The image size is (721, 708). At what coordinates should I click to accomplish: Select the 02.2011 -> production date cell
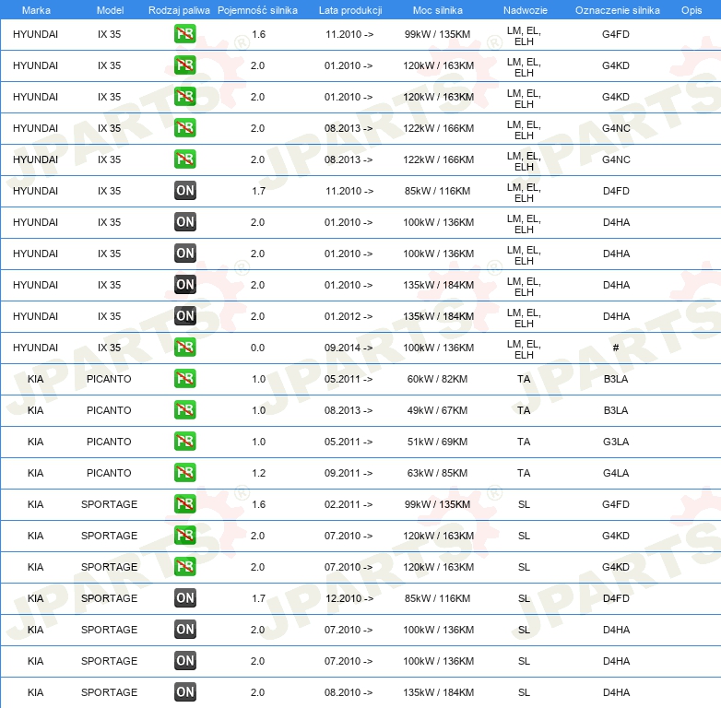(349, 504)
